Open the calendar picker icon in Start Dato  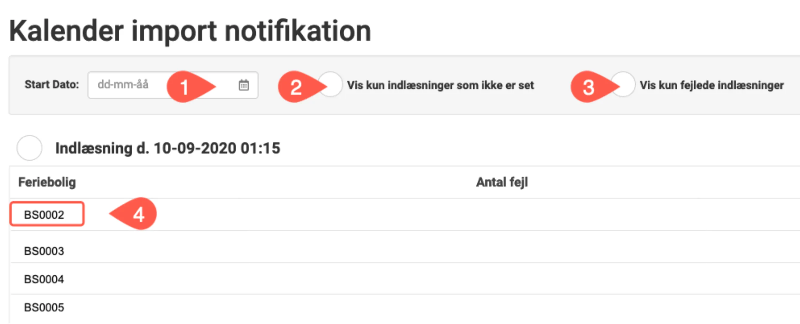[244, 85]
